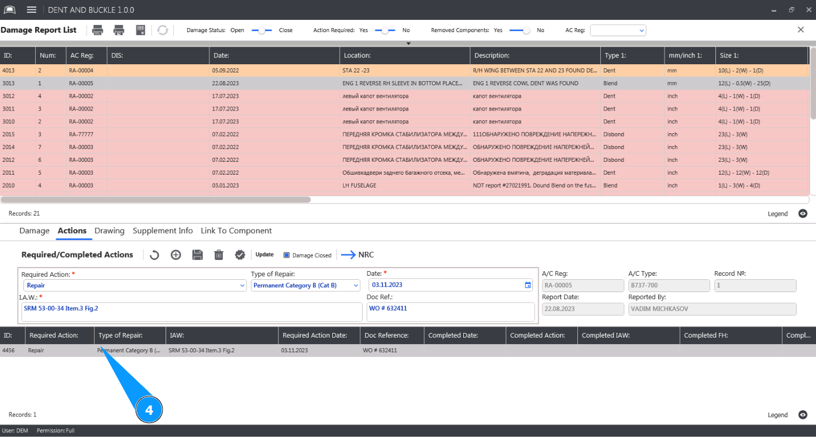The height and width of the screenshot is (437, 816).
Task: Save the action with floppy disk icon
Action: pos(197,255)
